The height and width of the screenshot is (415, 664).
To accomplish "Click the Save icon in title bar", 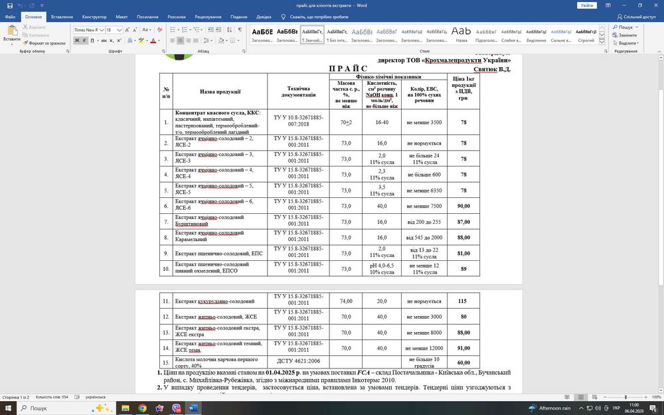I will coord(10,5).
